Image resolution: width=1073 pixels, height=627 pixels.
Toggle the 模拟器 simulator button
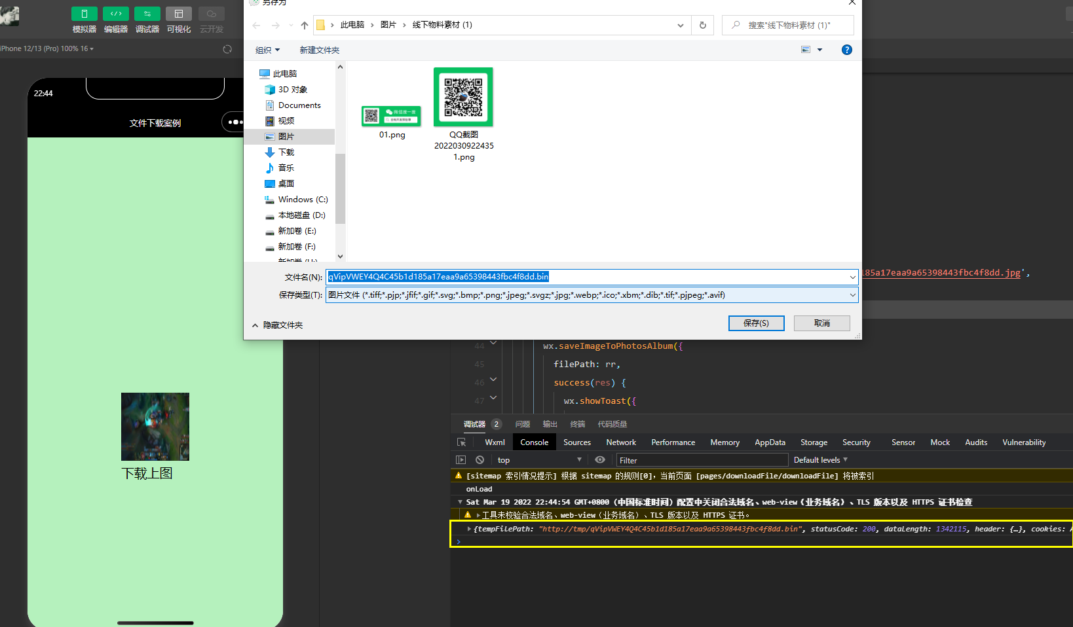click(x=84, y=14)
